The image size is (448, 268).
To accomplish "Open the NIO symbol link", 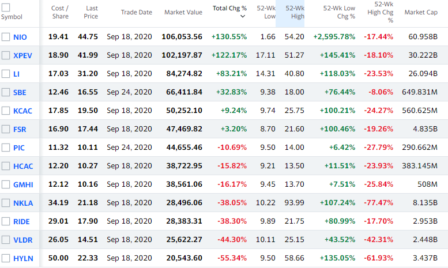I will [20, 37].
